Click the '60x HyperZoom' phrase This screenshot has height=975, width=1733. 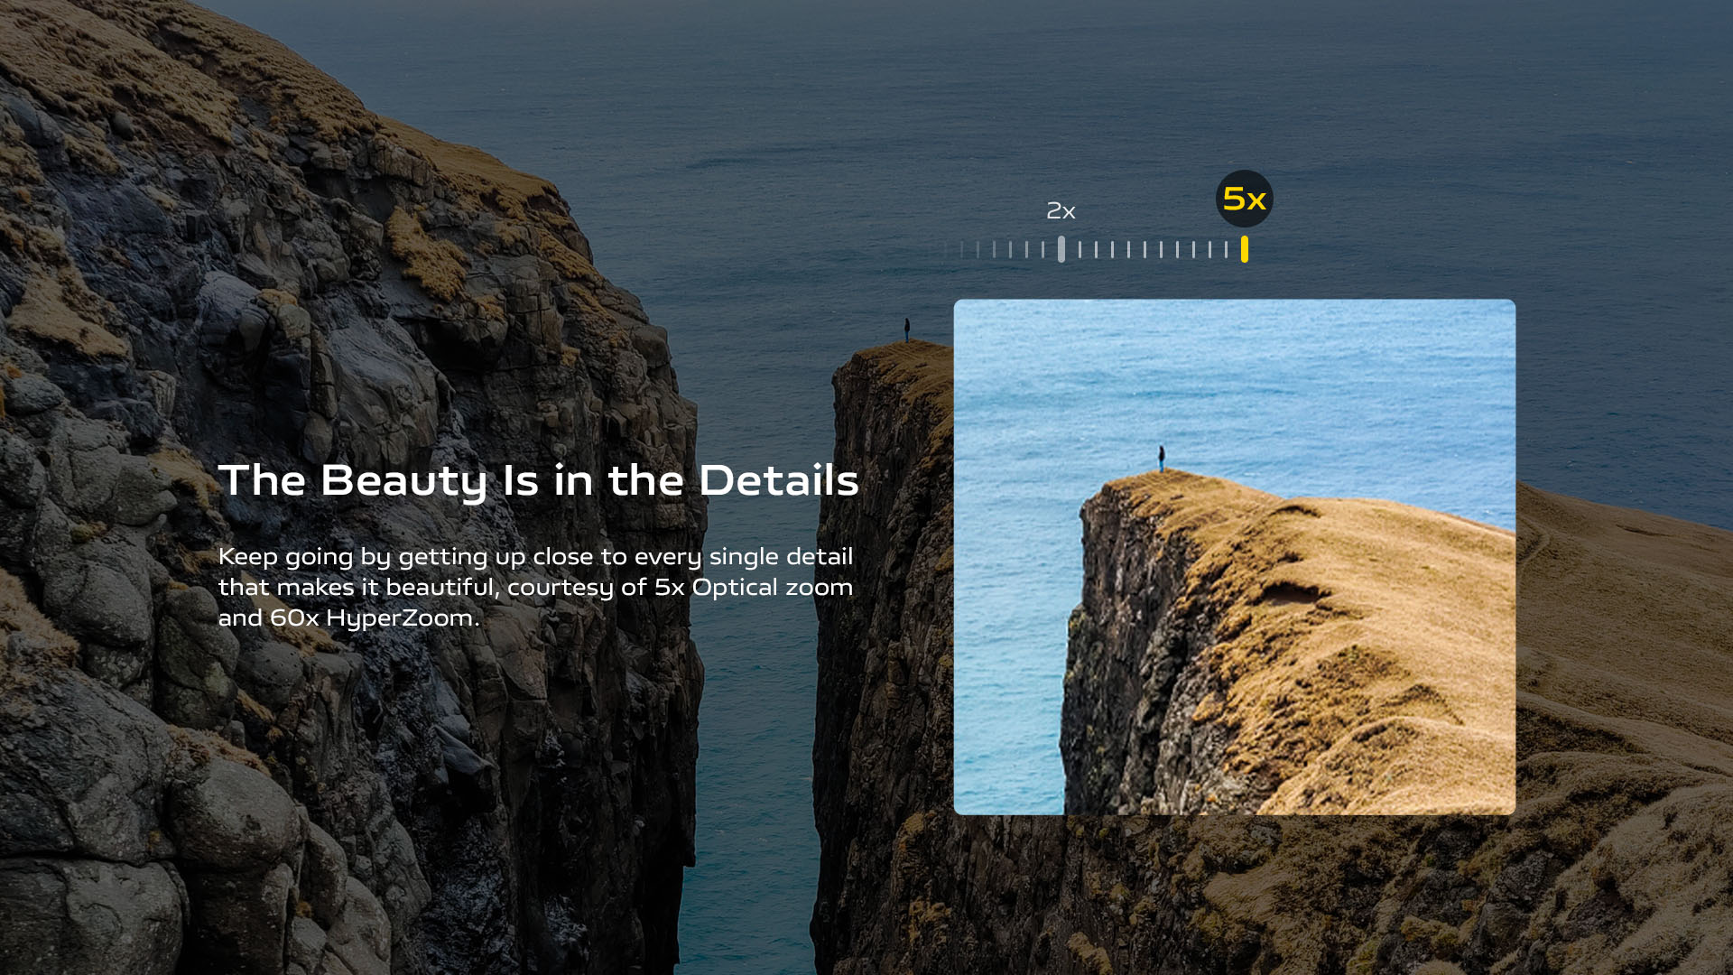372,617
